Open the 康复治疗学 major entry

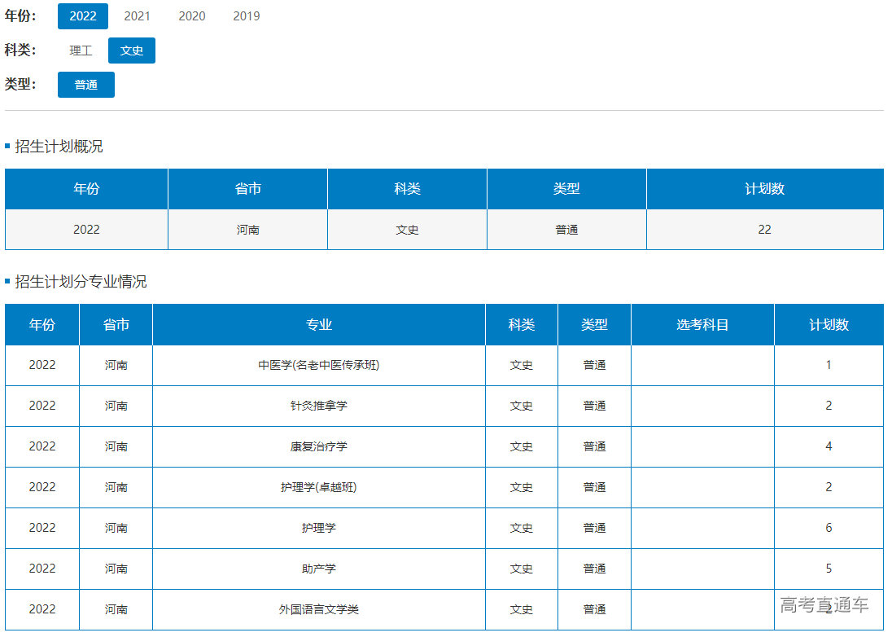(x=318, y=446)
